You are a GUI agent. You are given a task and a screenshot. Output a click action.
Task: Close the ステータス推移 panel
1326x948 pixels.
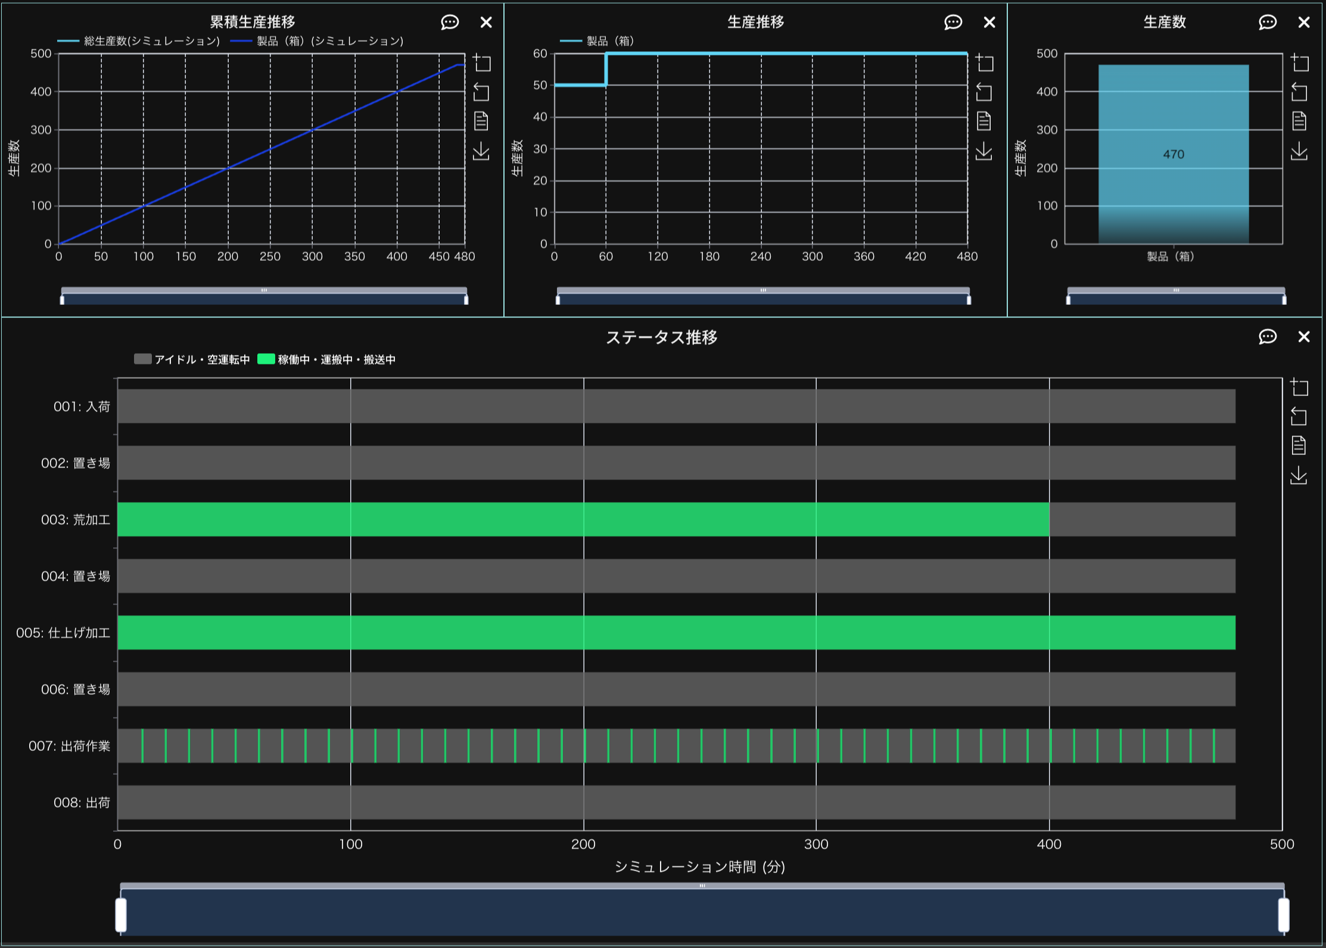pos(1304,337)
